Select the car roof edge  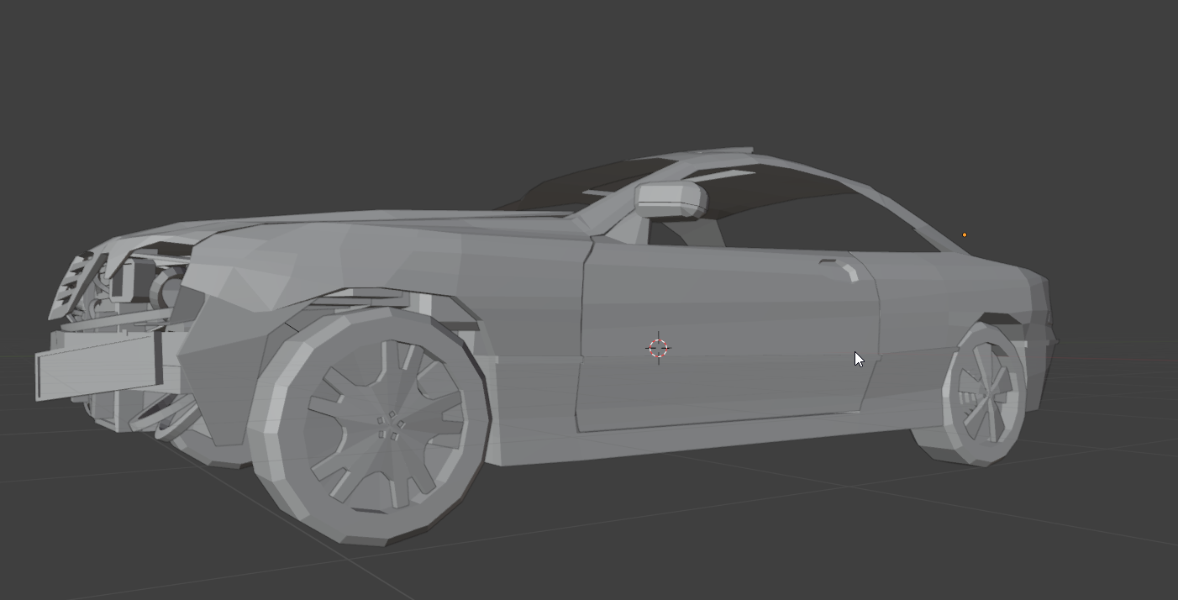(807, 168)
